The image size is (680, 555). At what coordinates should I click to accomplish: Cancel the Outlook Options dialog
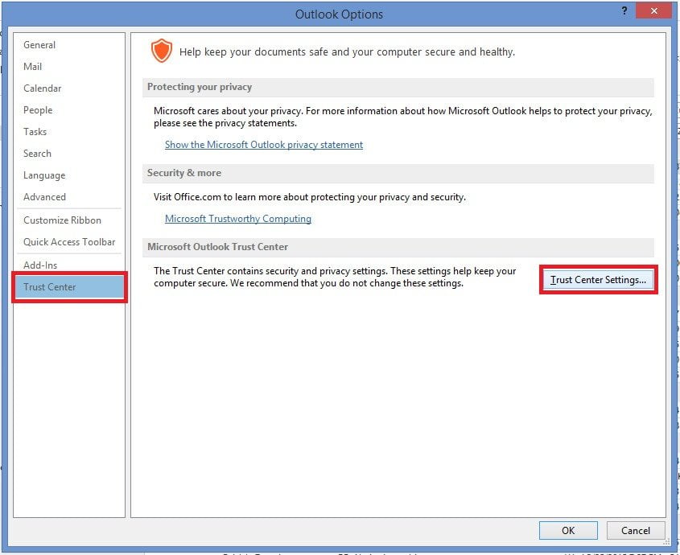point(635,530)
